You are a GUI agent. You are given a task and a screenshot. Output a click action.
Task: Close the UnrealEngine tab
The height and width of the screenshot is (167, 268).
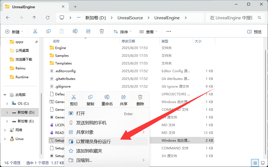[63, 7]
